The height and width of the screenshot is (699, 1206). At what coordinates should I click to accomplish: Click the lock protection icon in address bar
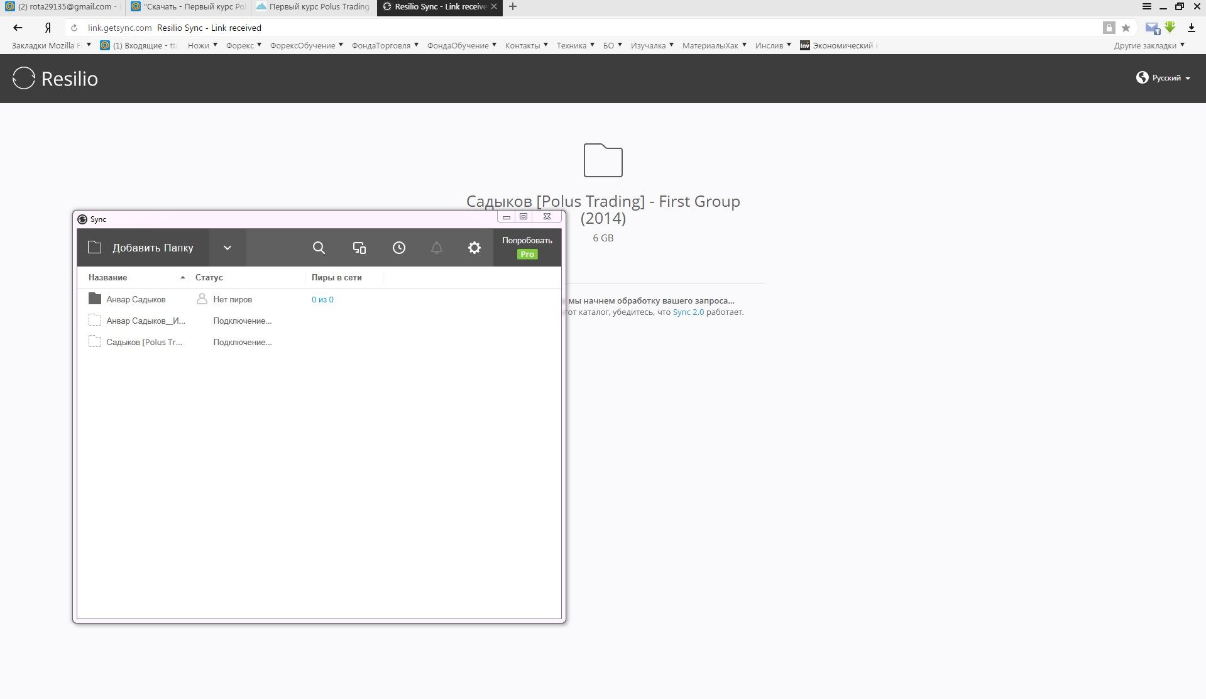(1109, 28)
